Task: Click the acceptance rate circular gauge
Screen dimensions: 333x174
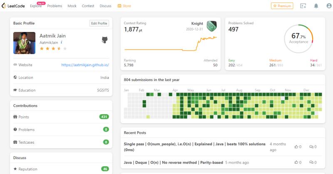Action: coord(298,39)
